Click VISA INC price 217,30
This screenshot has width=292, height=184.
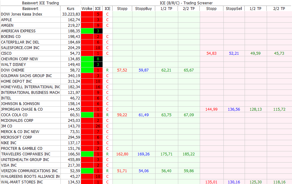[74, 165]
